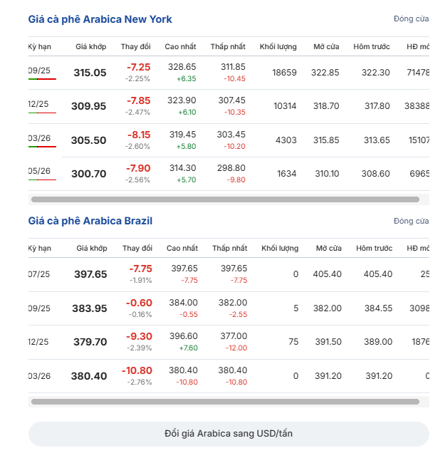Select the 07/25 contract in Brazil table
Viewport: 440px width, 453px height.
(x=39, y=274)
